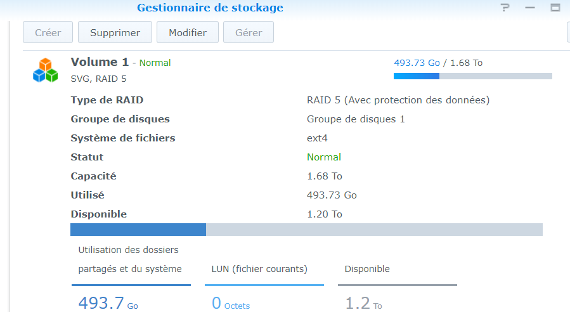The height and width of the screenshot is (312, 570).
Task: Click the 0 Octets LUN value
Action: [x=231, y=304]
